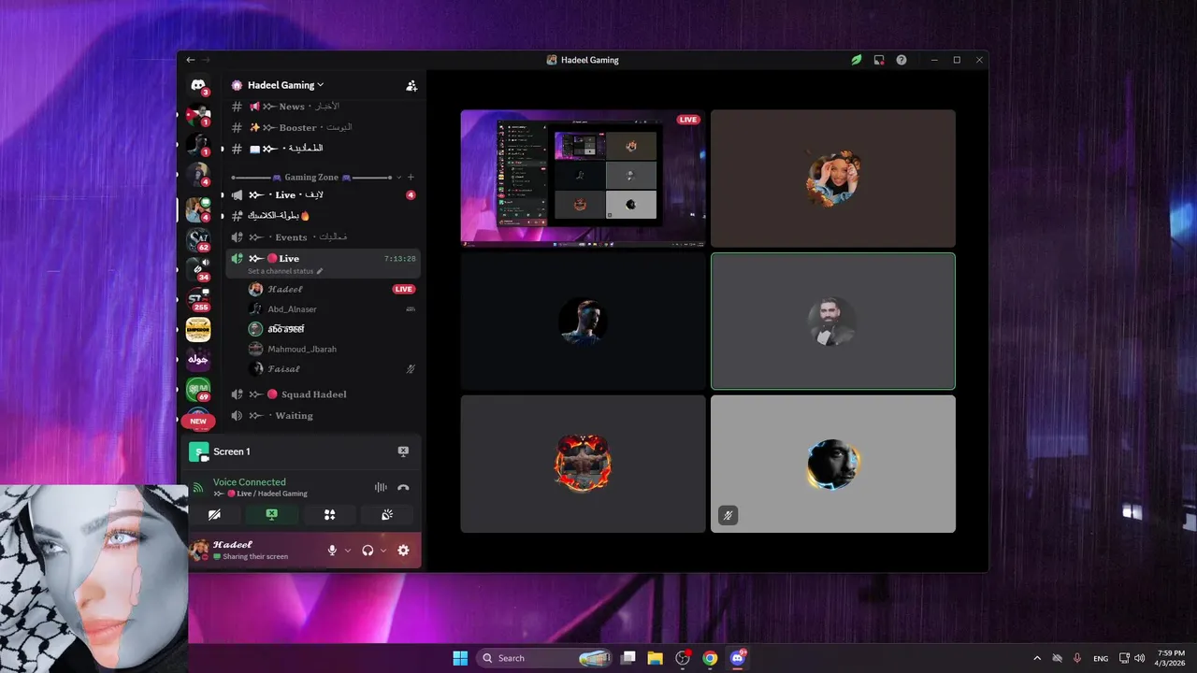Click LIVE badge beside Hadeel
Viewport: 1197px width, 673px height.
click(x=404, y=290)
